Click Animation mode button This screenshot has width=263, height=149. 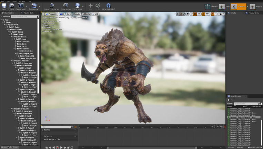coord(238,7)
